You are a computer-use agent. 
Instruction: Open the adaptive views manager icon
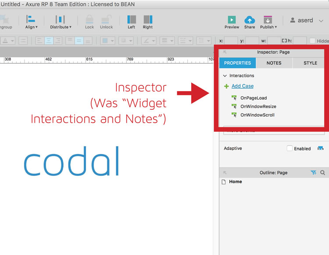320,148
